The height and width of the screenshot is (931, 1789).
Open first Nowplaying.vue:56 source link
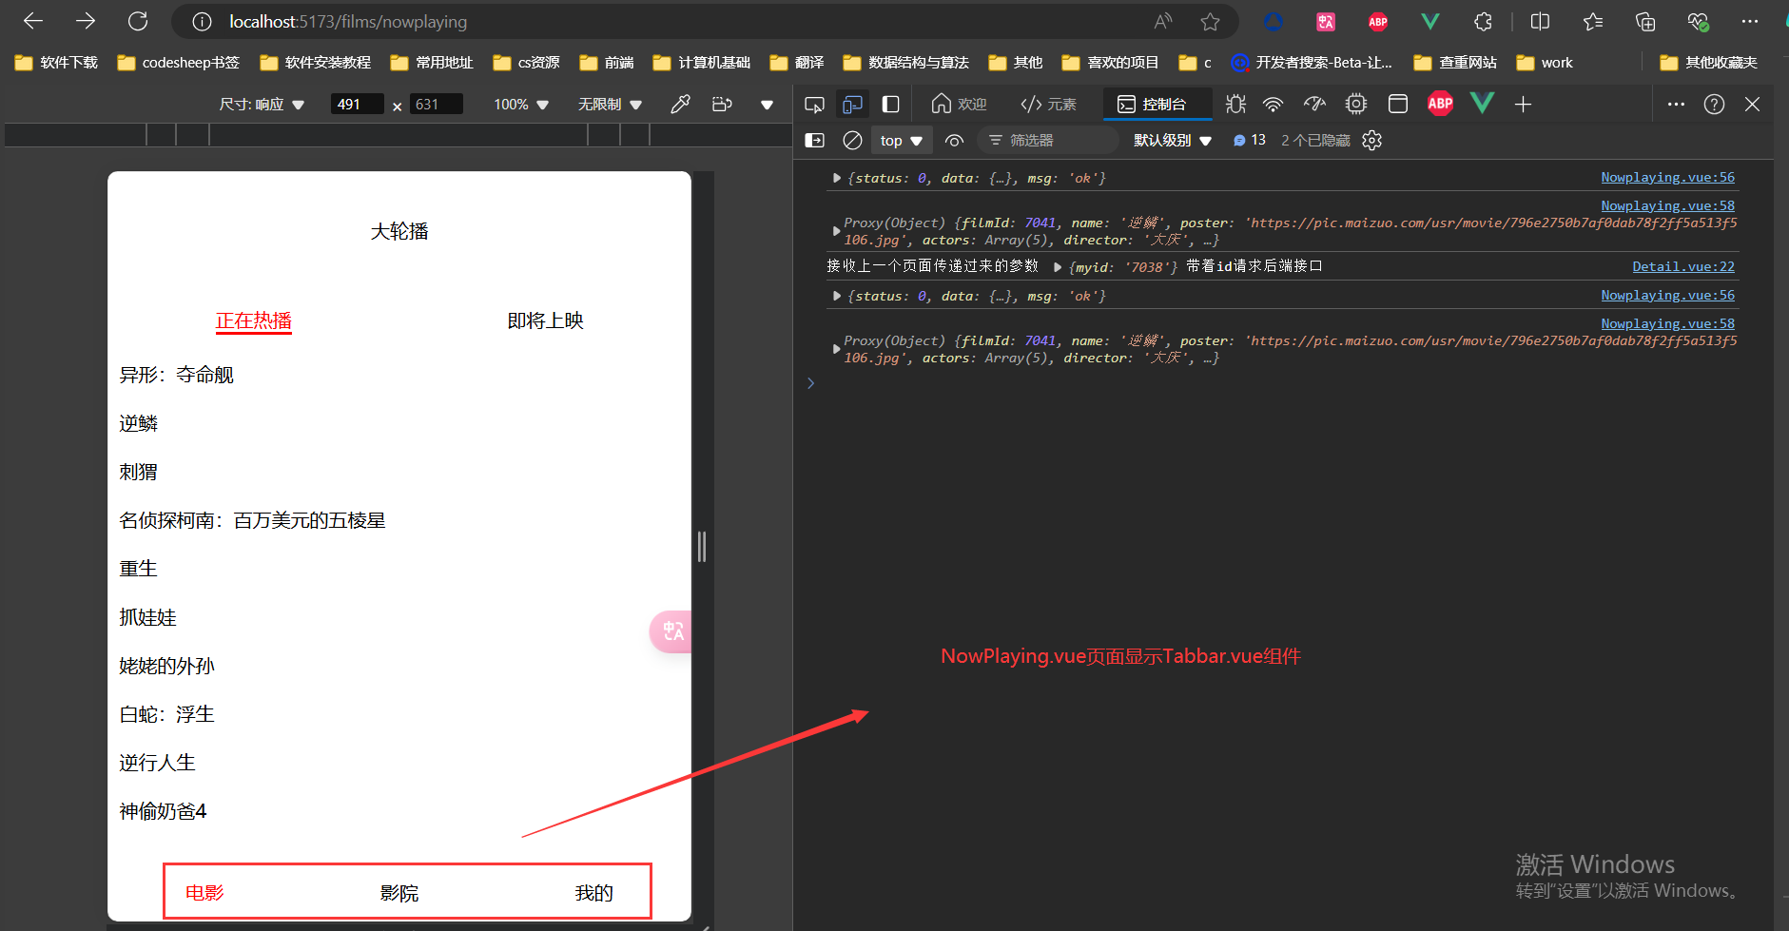coord(1667,177)
